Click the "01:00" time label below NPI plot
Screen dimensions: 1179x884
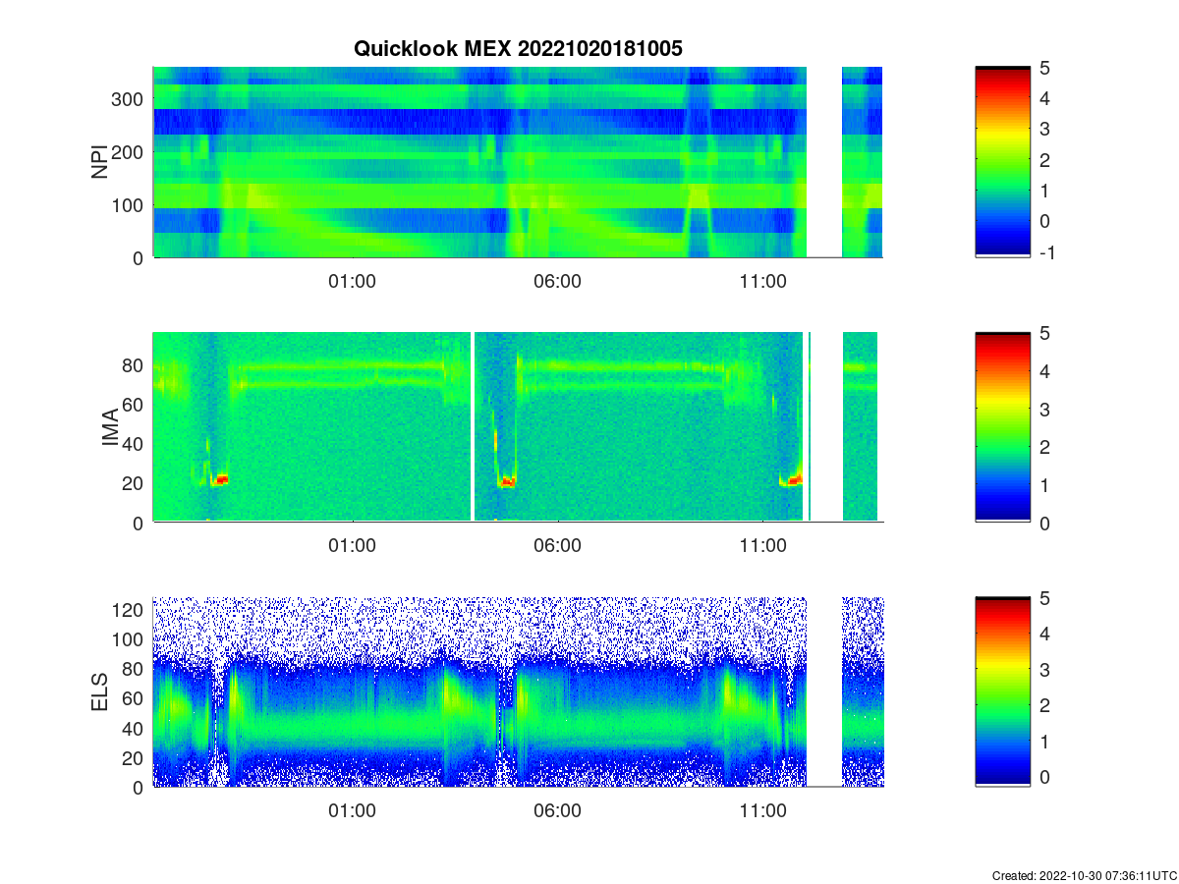tap(352, 281)
